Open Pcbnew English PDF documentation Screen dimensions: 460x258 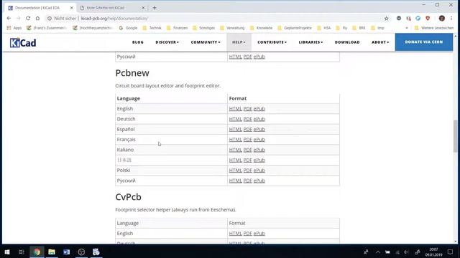pos(247,108)
